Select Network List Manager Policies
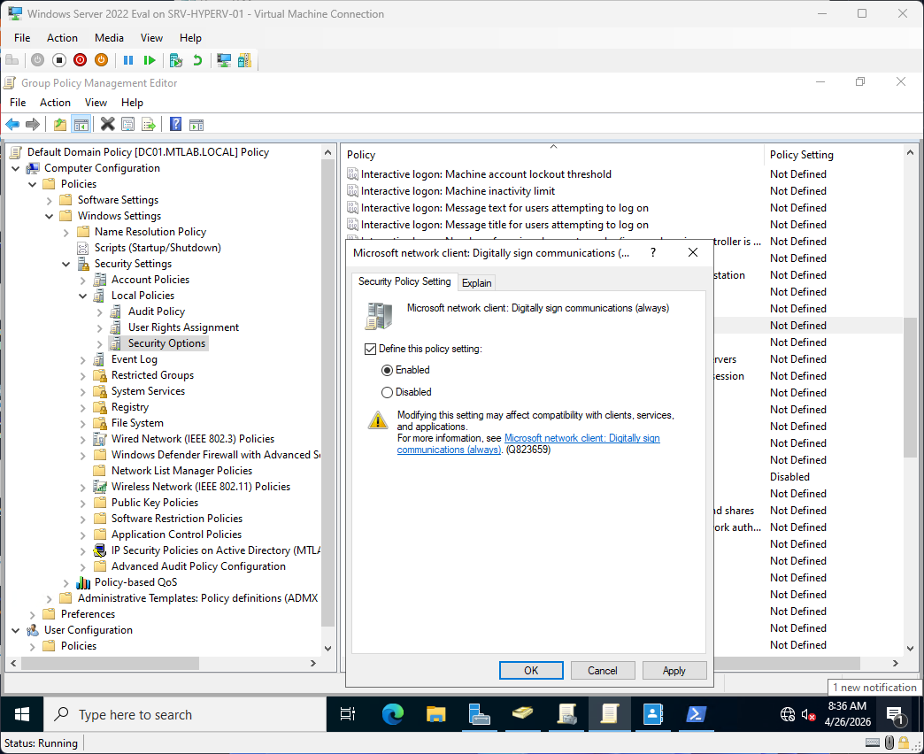 point(181,471)
